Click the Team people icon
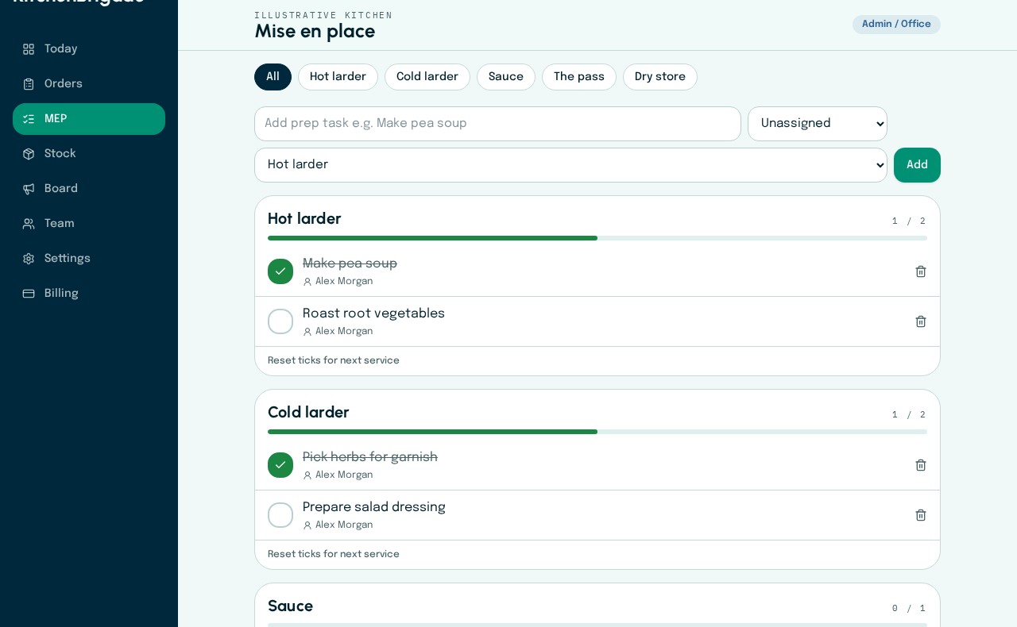Viewport: 1017px width, 627px height. click(29, 224)
